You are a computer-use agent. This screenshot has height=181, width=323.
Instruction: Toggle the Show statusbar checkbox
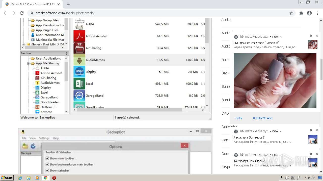pyautogui.click(x=47, y=170)
